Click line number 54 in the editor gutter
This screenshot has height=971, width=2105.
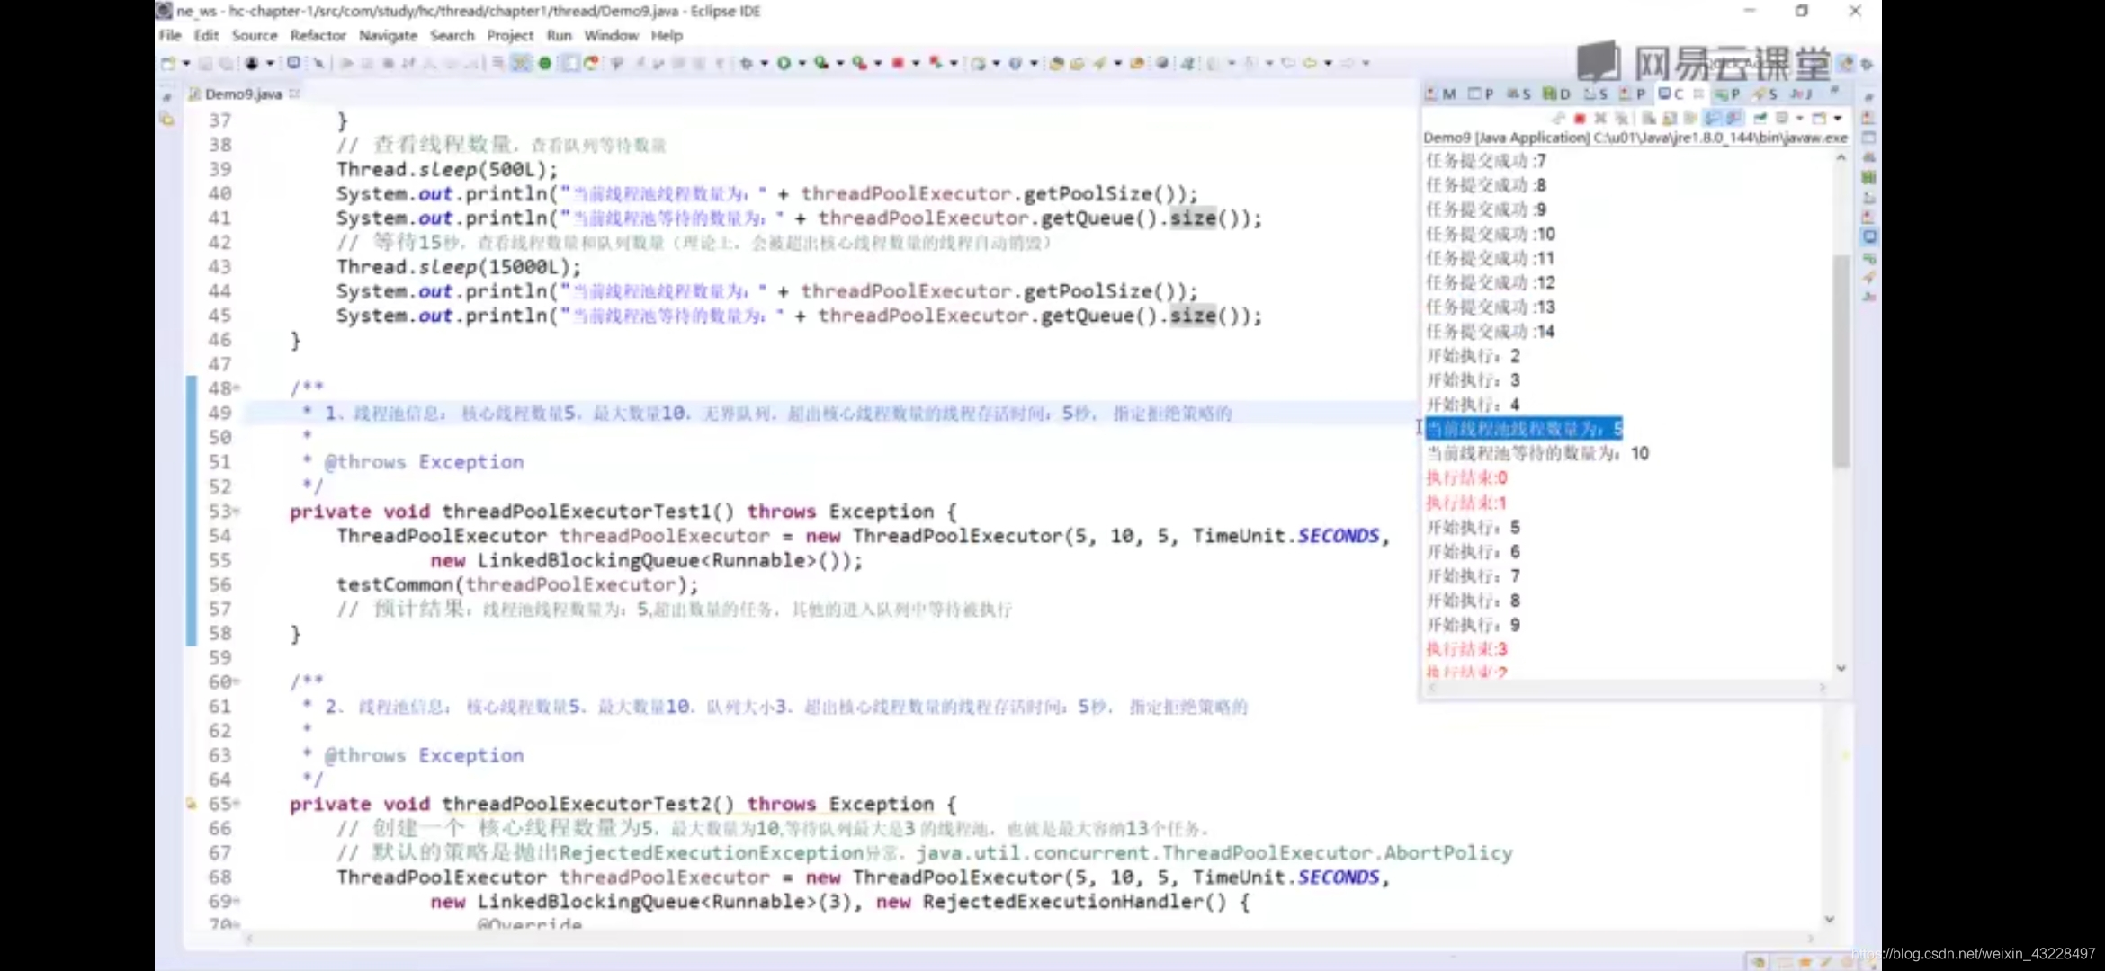point(219,536)
